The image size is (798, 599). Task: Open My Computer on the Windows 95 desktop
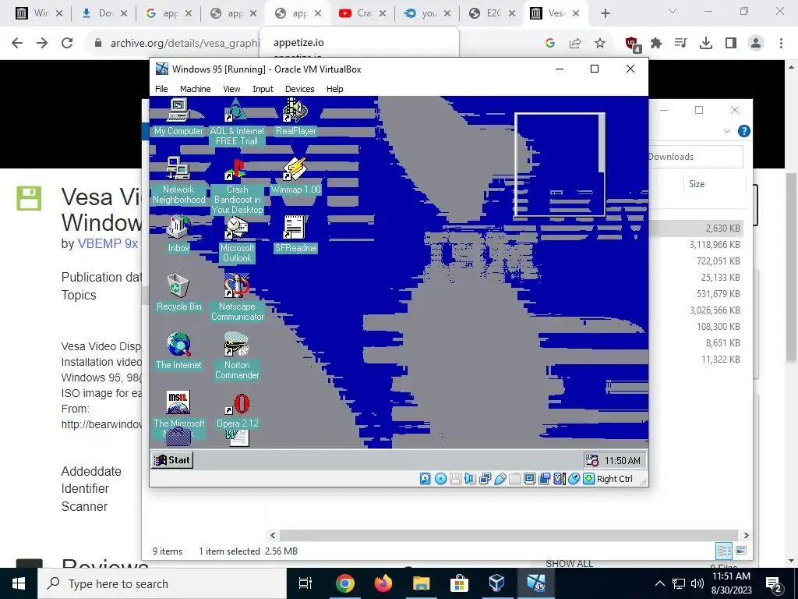[178, 117]
